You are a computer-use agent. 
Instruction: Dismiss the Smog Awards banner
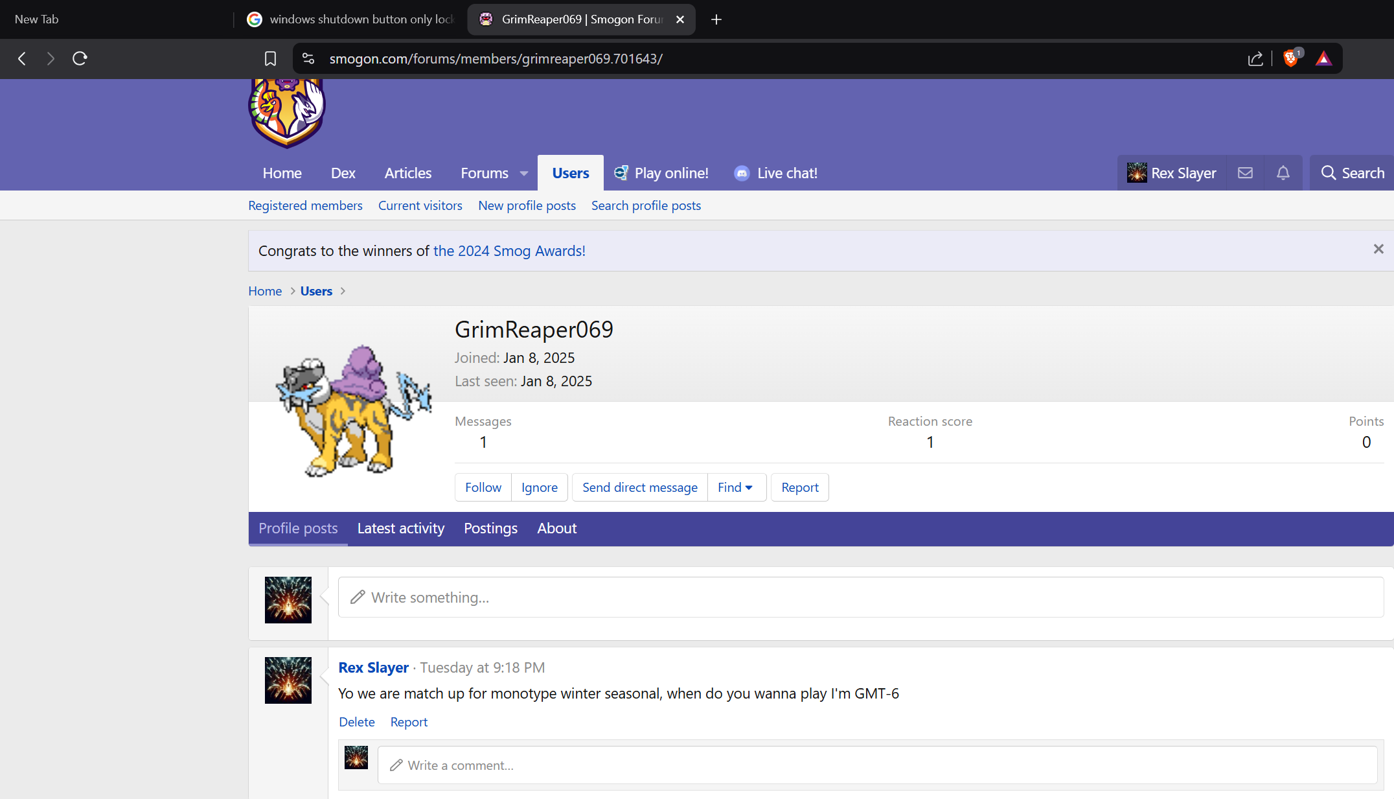[1378, 249]
